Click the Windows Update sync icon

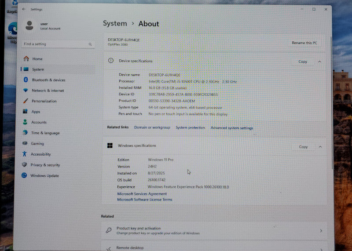[x=24, y=175]
